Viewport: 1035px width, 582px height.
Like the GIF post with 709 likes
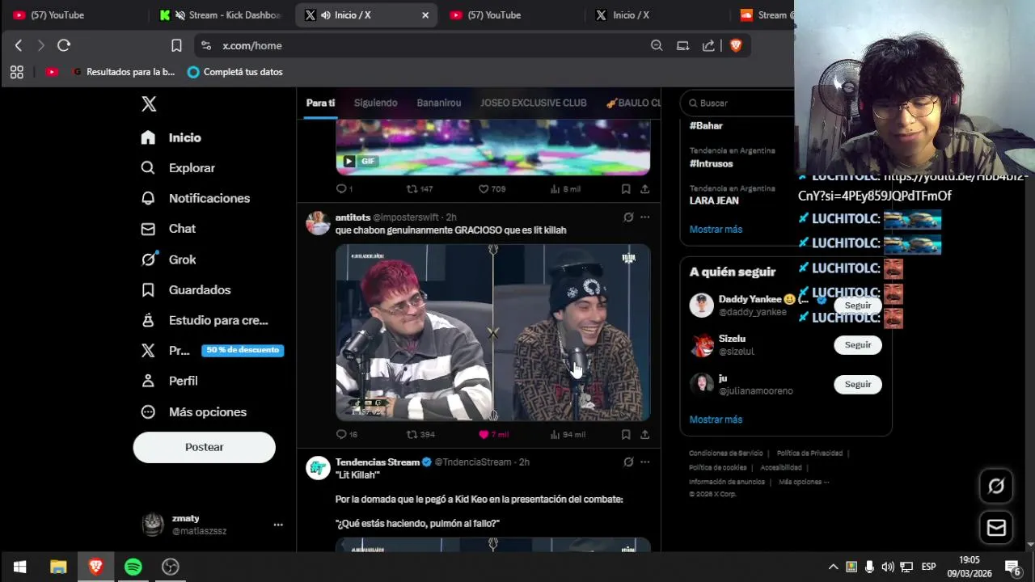click(x=492, y=189)
